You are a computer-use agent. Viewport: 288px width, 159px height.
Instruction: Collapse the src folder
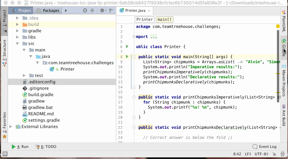[x=17, y=44]
